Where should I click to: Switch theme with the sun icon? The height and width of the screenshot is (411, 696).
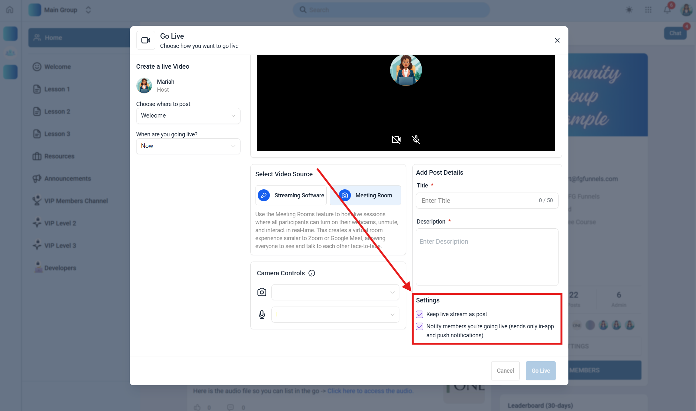(629, 10)
